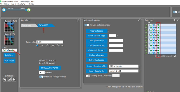Click Export flops to file button

click(x=96, y=71)
